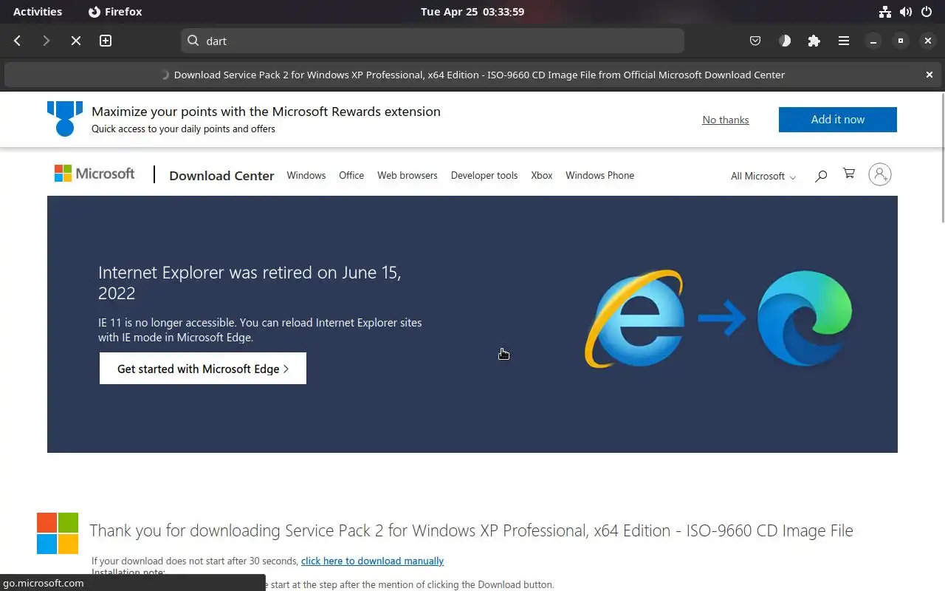Select the Download Service Pack 2 tab
This screenshot has height=591, width=945.
click(x=472, y=75)
